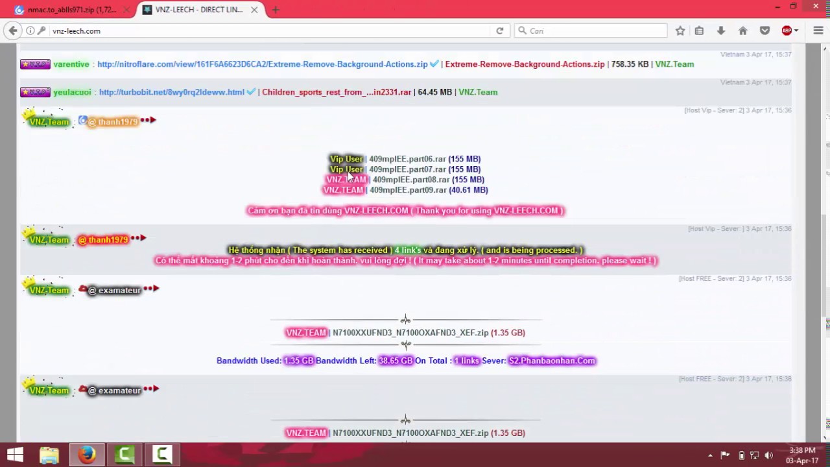This screenshot has height=467, width=830.
Task: Download 409mplEE.part07.rar
Action: pyautogui.click(x=407, y=169)
